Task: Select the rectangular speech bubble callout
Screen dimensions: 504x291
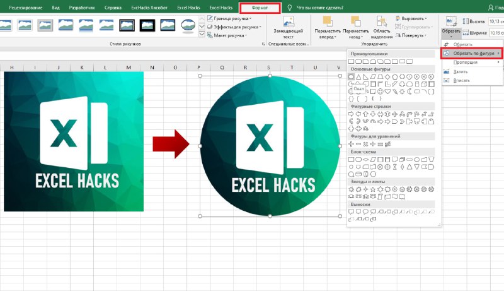Action: (x=351, y=212)
